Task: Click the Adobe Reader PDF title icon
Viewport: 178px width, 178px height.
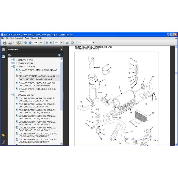Action: pos(2,35)
